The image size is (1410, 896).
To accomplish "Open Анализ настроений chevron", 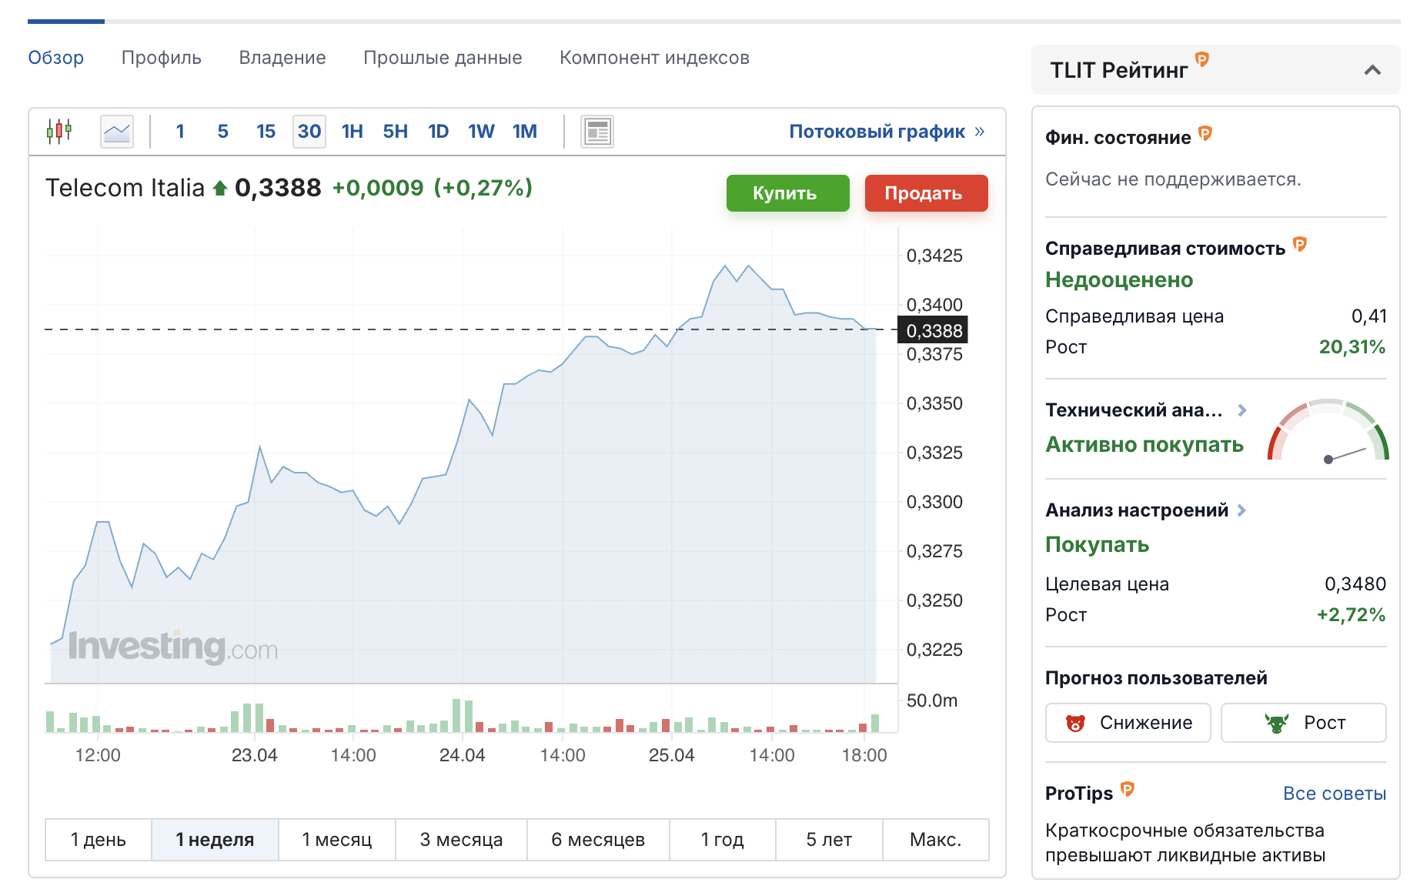I will (x=1241, y=510).
